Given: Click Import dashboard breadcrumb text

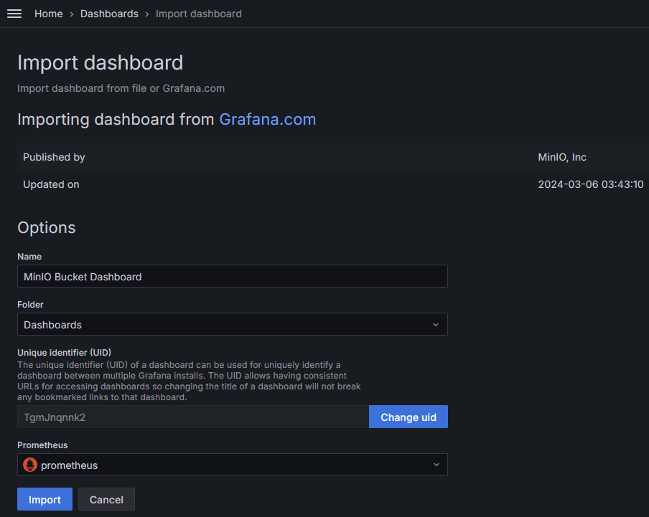Looking at the screenshot, I should coord(199,14).
